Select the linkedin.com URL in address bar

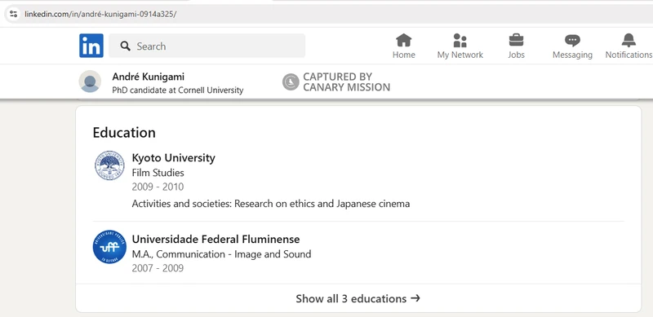(x=100, y=14)
